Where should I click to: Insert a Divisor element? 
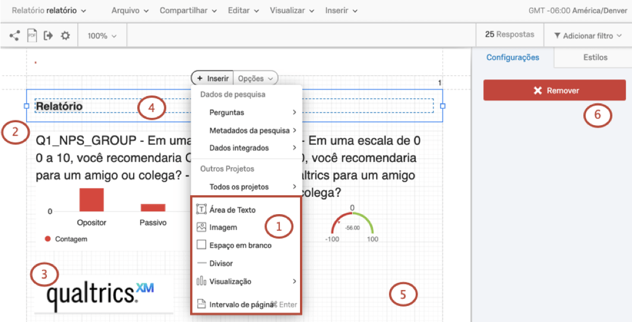click(246, 263)
